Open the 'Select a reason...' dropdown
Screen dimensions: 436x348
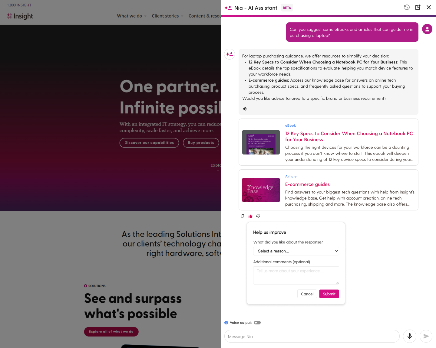(296, 251)
